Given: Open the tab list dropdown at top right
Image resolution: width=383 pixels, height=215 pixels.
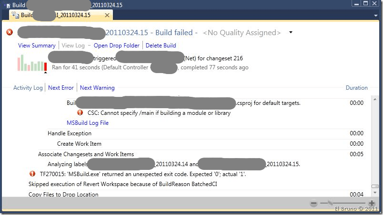Looking at the screenshot, I should click(374, 15).
